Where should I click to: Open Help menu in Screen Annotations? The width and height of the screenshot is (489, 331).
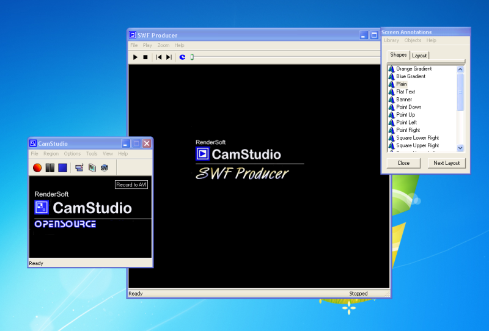tap(432, 40)
